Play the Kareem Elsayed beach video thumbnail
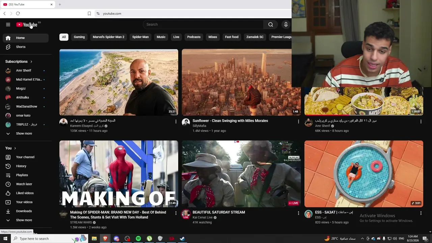Screen dimensions: 432x243 (119, 82)
